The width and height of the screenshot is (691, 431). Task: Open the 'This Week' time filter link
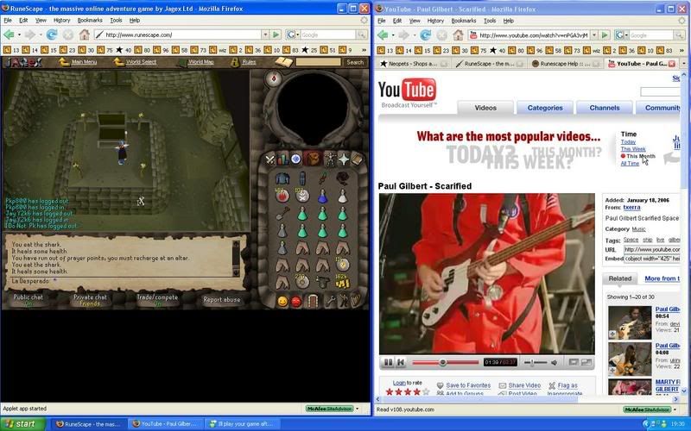tap(632, 149)
